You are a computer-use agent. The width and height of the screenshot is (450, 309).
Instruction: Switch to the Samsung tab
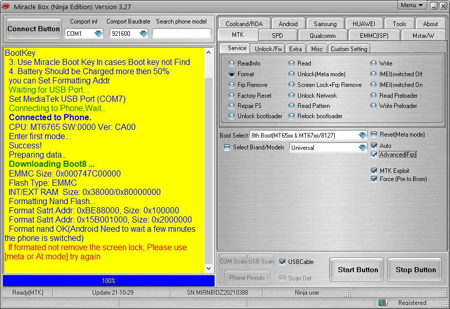325,24
